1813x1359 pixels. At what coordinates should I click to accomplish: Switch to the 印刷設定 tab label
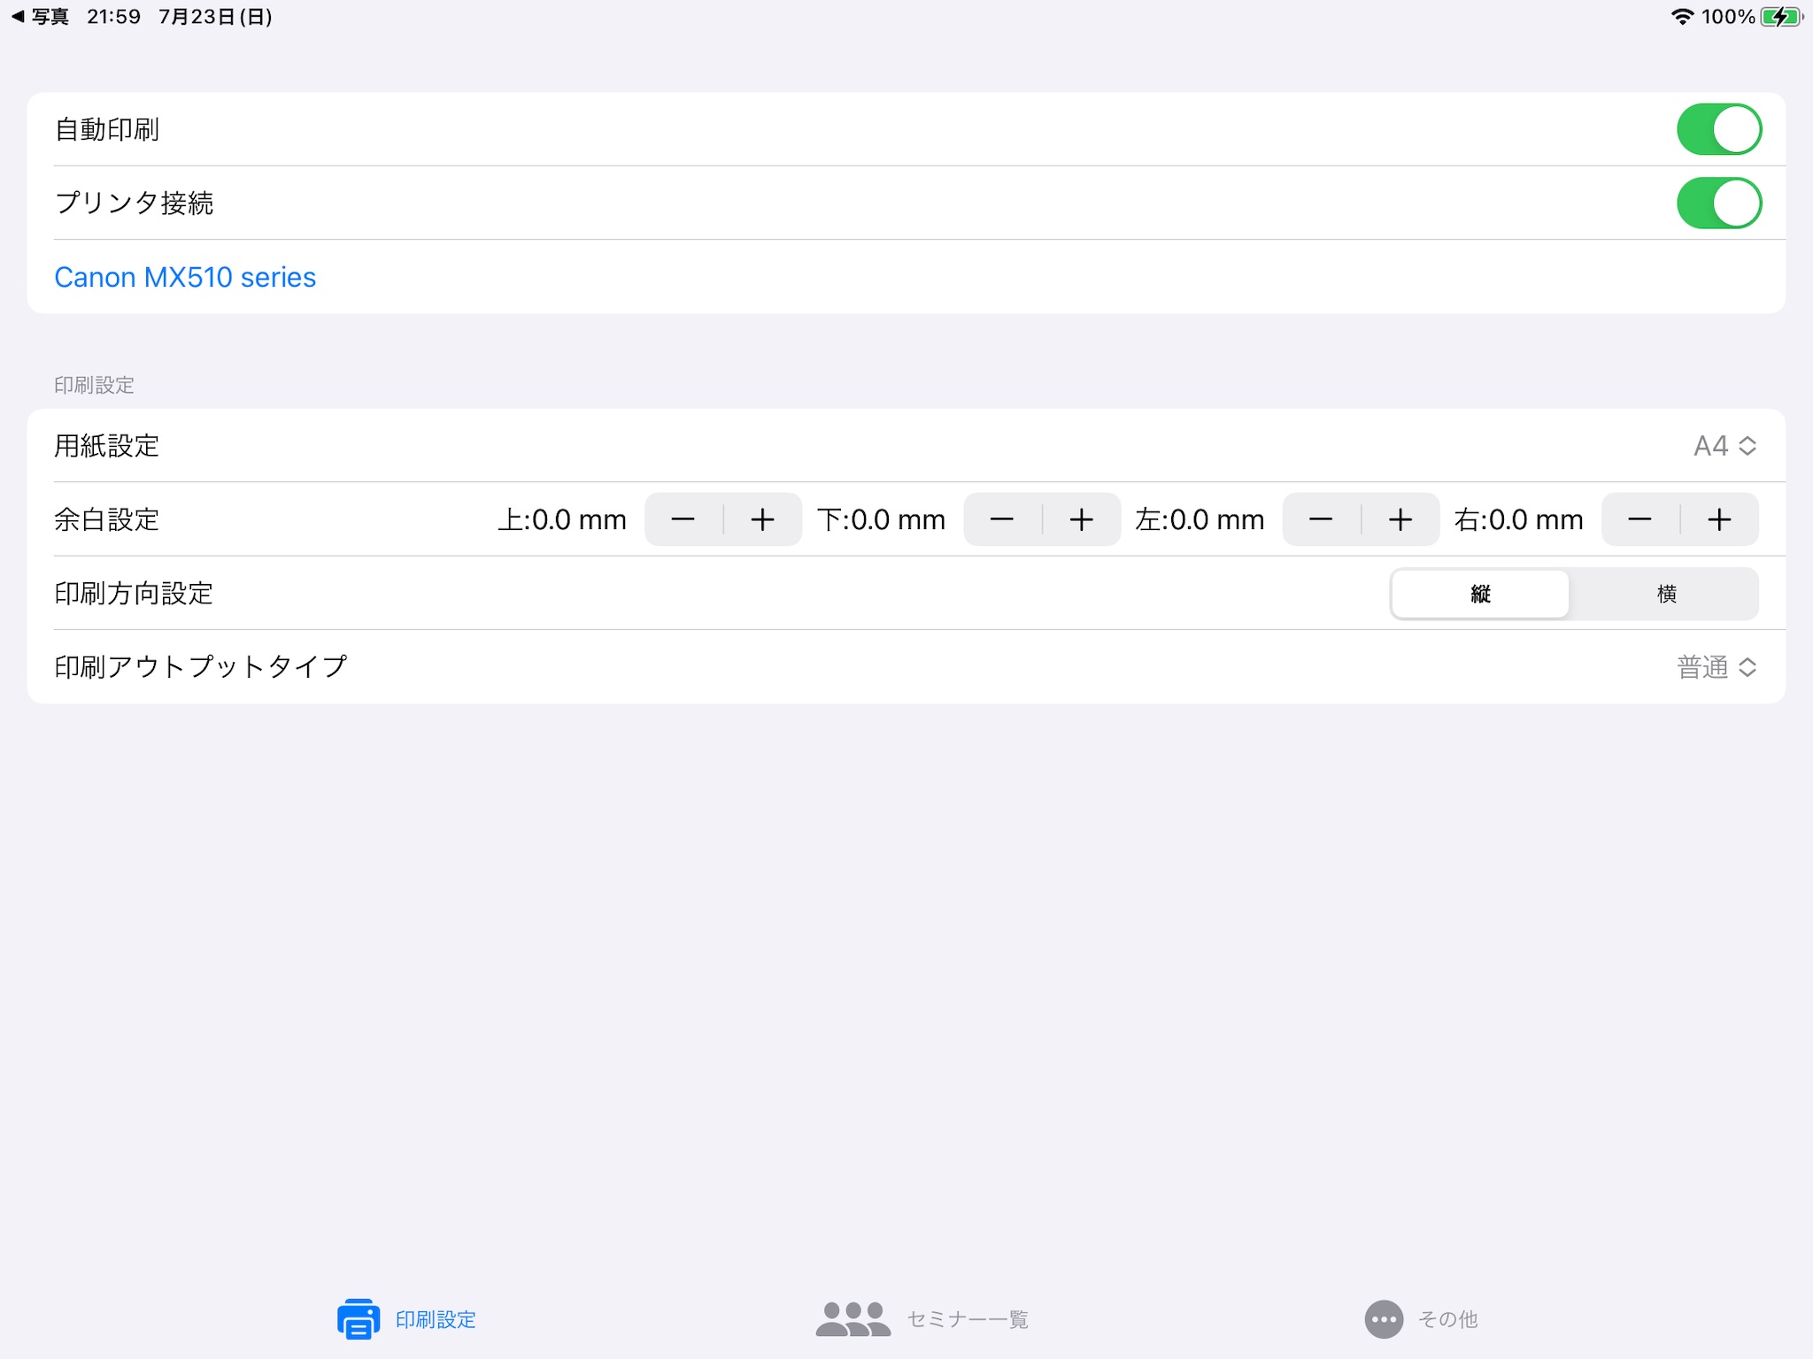coord(436,1319)
